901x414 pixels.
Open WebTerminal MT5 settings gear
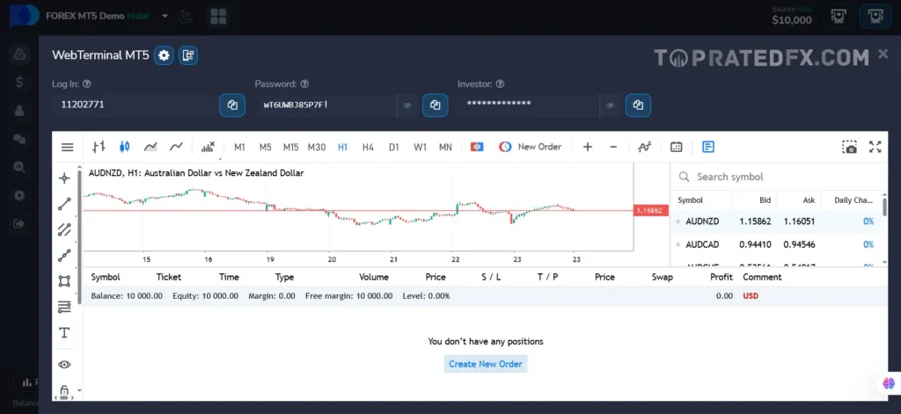(164, 55)
